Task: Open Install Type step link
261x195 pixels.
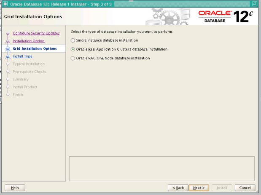Action: point(22,56)
